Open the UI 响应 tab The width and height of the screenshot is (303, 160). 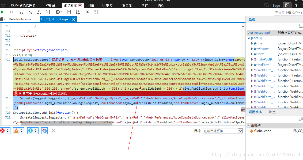pyautogui.click(x=107, y=5)
